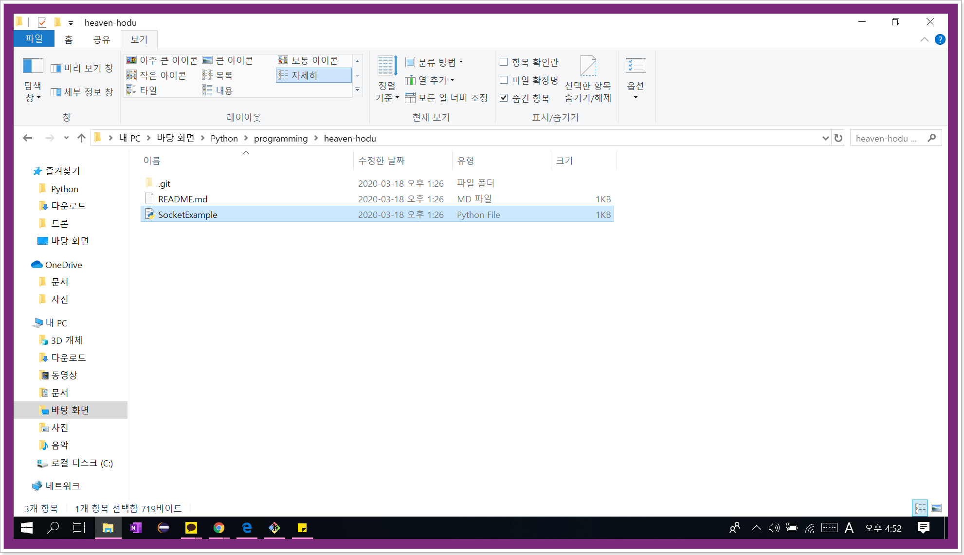Enable item check boxes (항목 확인란)

[504, 62]
